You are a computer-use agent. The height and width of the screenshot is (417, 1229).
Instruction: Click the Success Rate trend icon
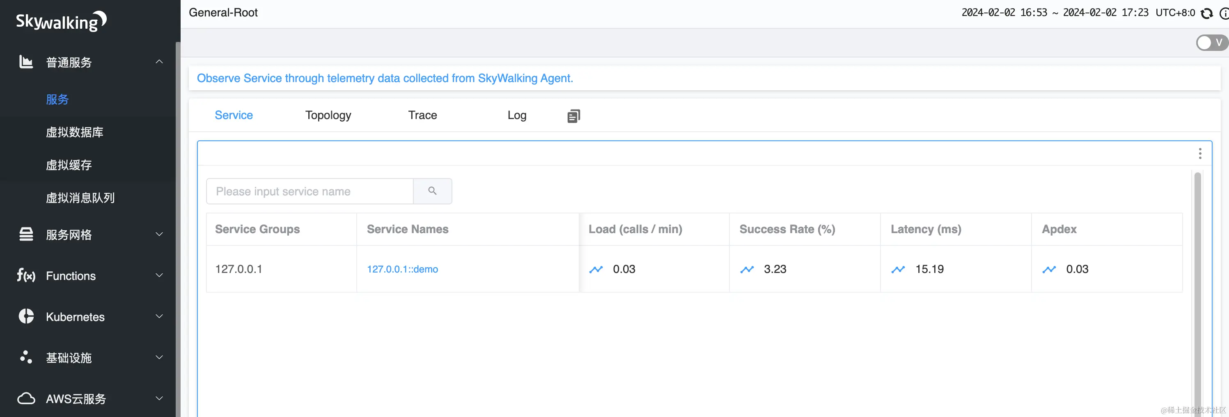(747, 270)
